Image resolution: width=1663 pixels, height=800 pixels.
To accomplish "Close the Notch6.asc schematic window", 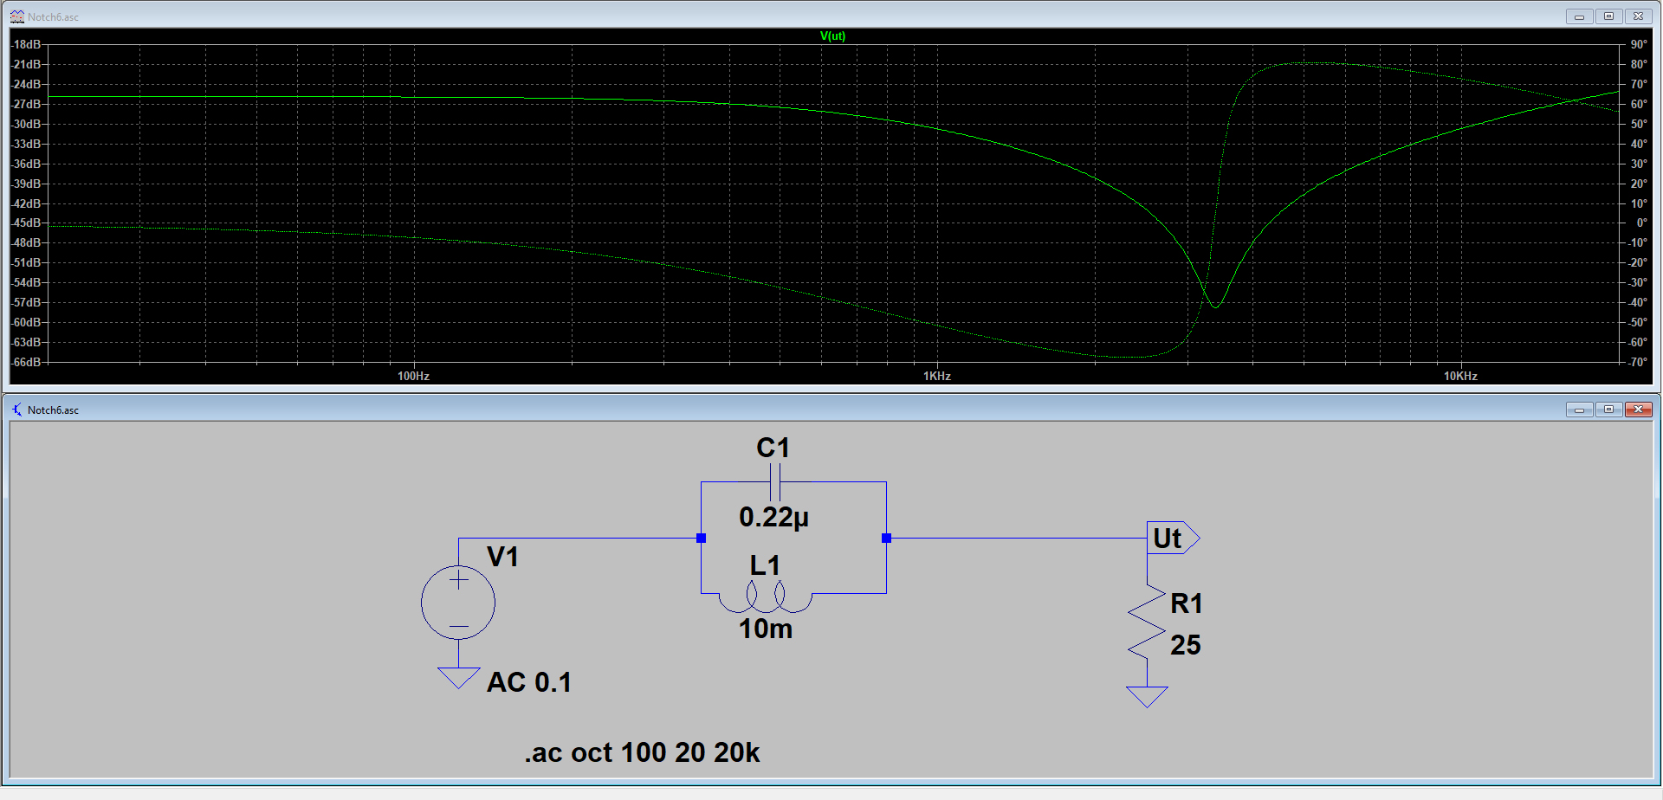I will (1638, 410).
